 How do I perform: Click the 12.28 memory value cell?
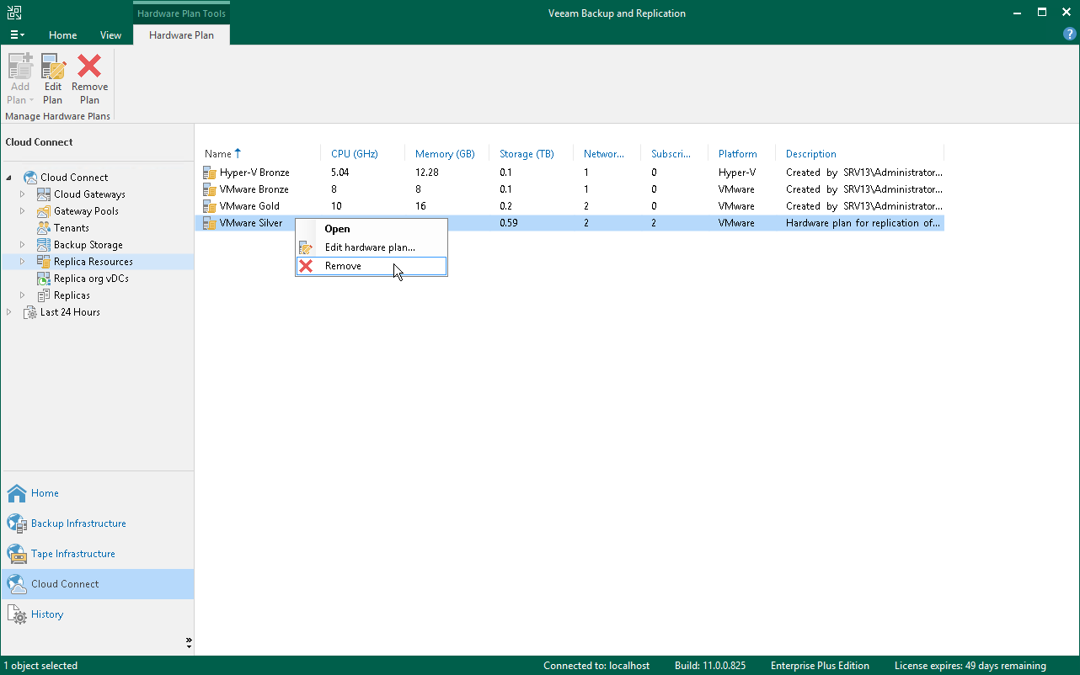pos(427,173)
